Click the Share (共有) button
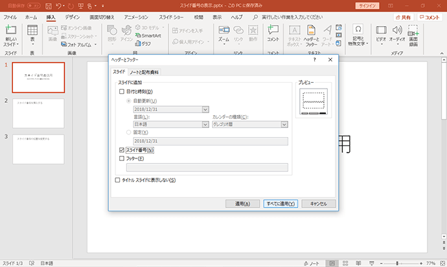Viewport: 447px width, 267px height. tap(404, 17)
